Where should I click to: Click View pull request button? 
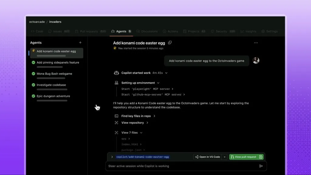[244, 157]
